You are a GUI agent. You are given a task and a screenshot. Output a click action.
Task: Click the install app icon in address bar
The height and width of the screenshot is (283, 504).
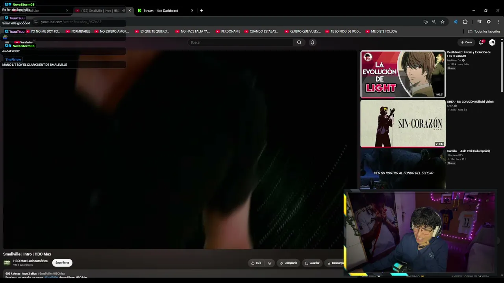[x=426, y=22]
